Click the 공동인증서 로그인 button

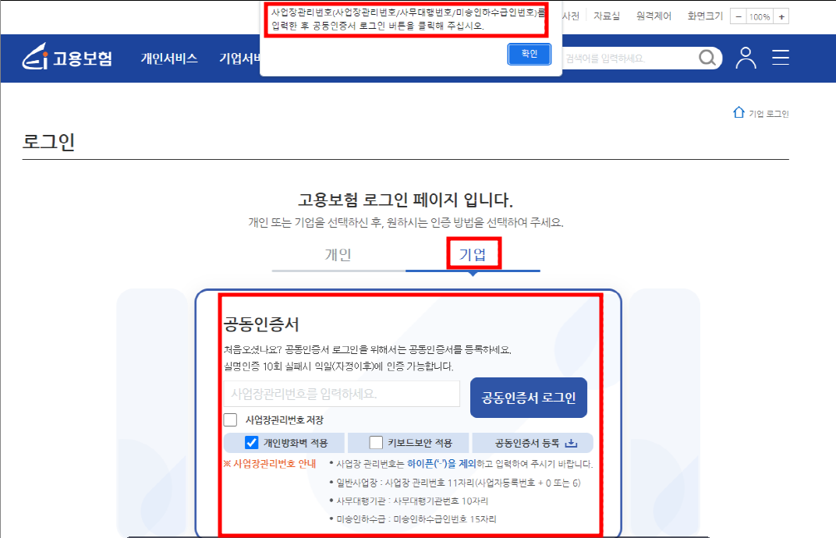tap(528, 398)
